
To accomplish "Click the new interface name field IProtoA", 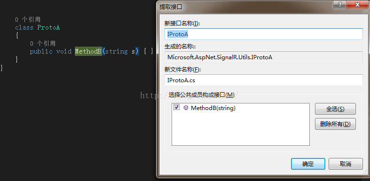I will pos(263,34).
